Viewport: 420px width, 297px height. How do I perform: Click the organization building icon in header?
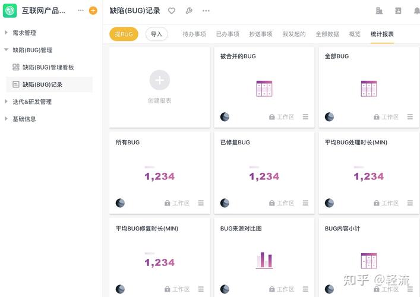pyautogui.click(x=380, y=11)
